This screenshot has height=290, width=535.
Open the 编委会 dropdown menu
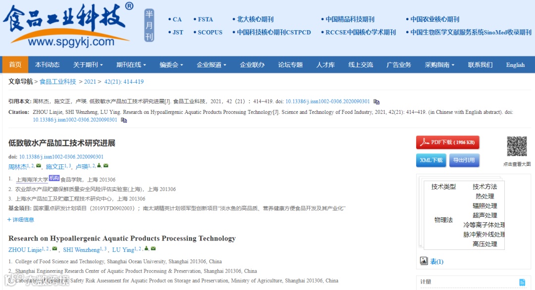pos(171,65)
